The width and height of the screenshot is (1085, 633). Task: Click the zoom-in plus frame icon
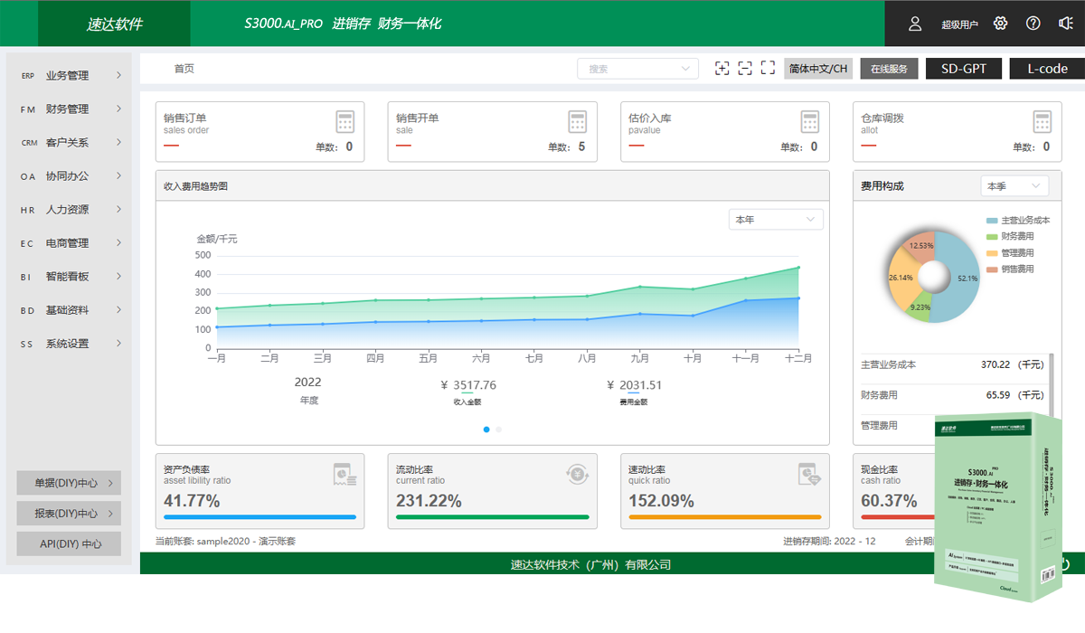pyautogui.click(x=722, y=69)
